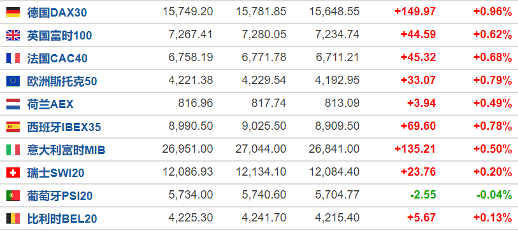Open the 英国富时100 index link
The width and height of the screenshot is (518, 231).
(59, 35)
